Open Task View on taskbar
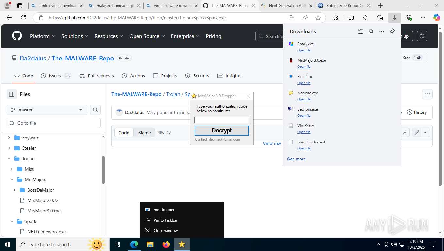This screenshot has height=251, width=444. point(118,244)
